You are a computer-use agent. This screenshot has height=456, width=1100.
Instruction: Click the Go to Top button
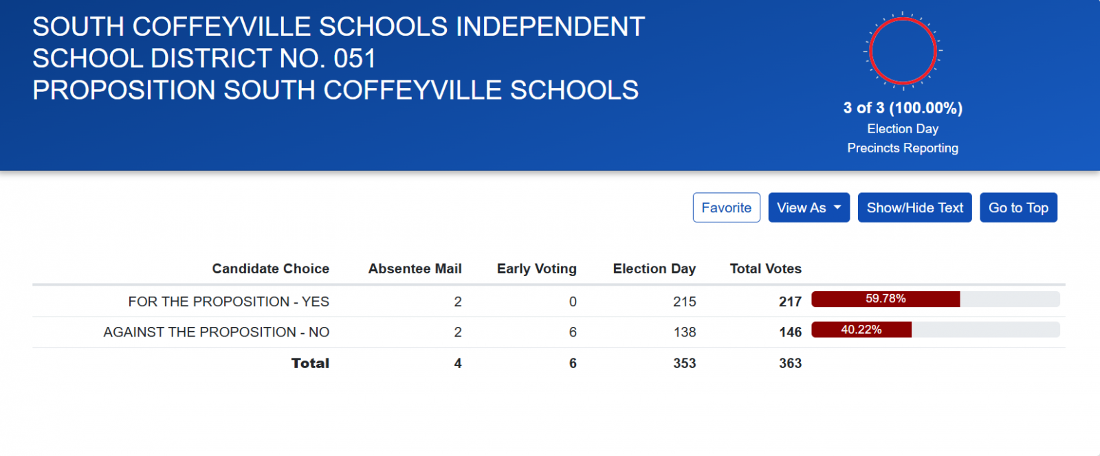pyautogui.click(x=1018, y=207)
